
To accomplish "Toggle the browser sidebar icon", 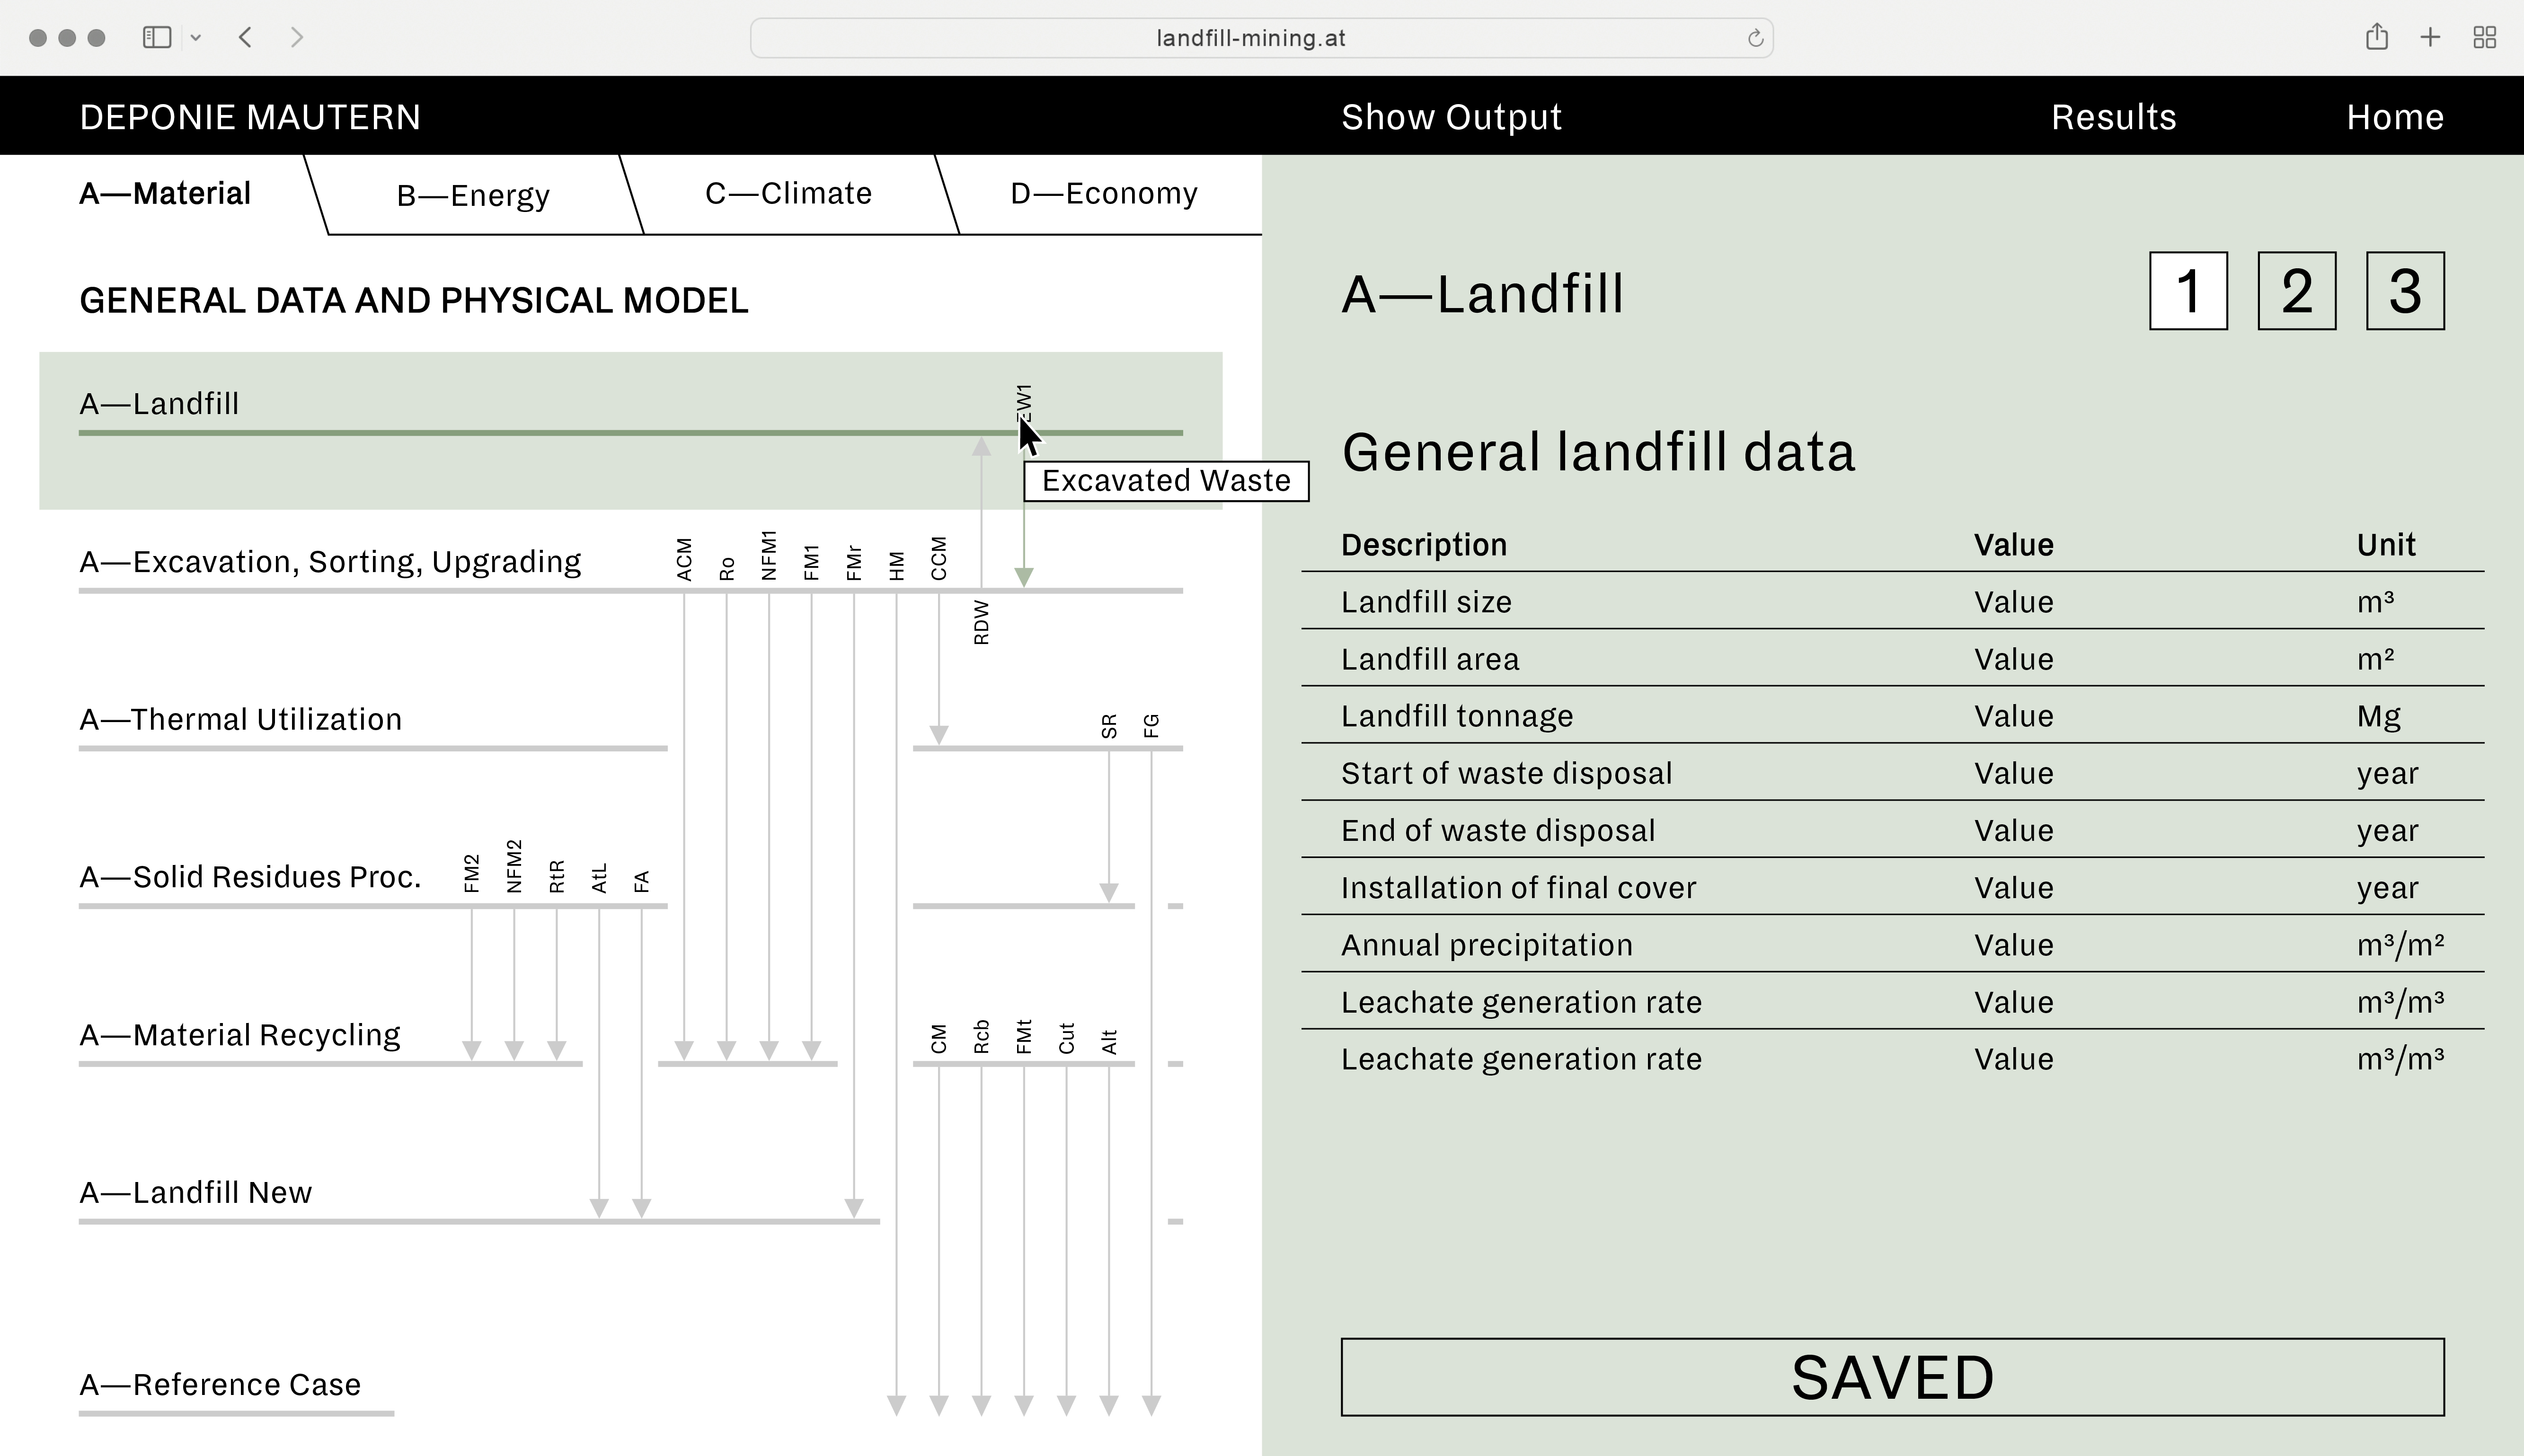I will pos(157,38).
